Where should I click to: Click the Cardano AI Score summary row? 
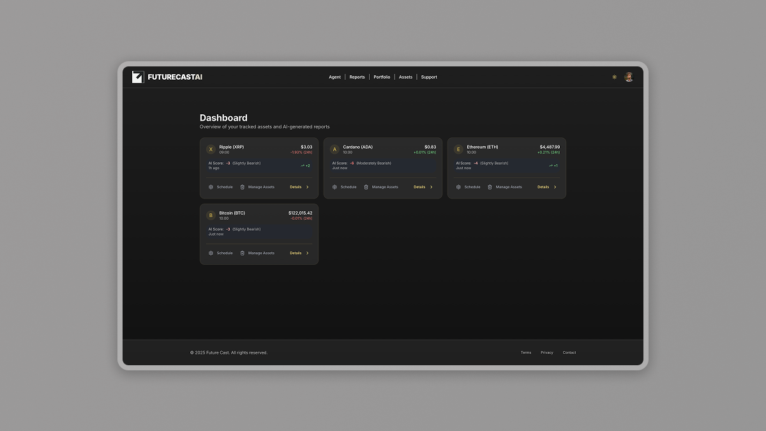[x=382, y=165]
